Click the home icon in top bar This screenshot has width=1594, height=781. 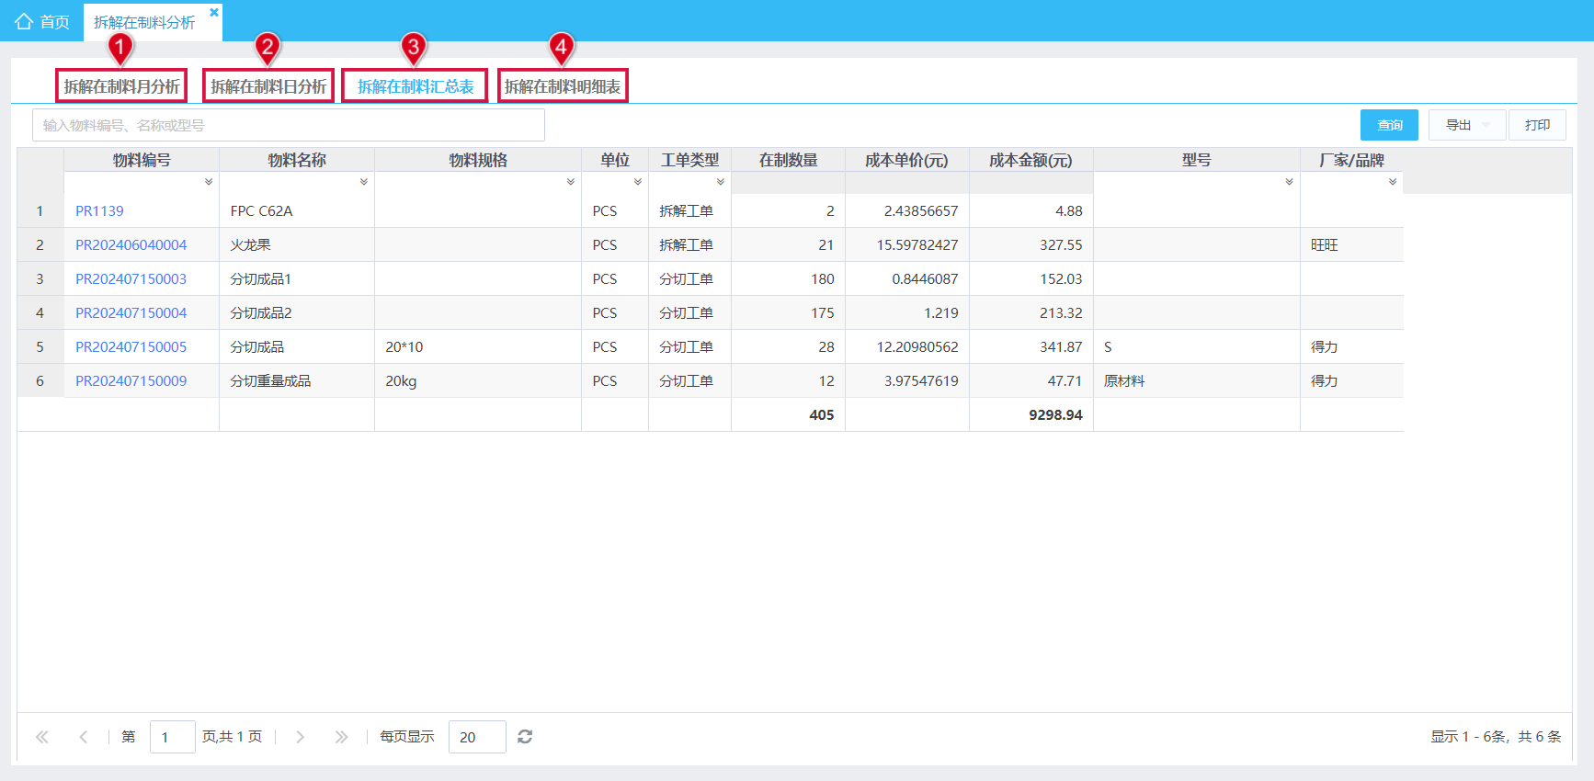click(x=24, y=21)
